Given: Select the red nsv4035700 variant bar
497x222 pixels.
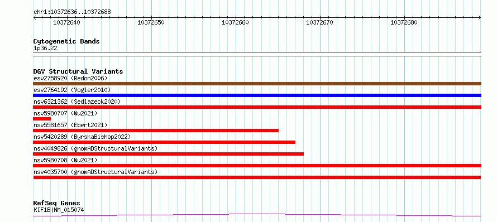Looking at the screenshot, I should pyautogui.click(x=257, y=177).
